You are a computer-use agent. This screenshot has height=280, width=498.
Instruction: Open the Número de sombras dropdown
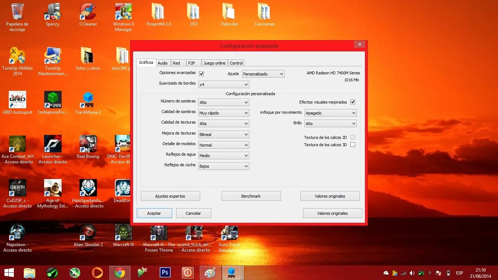[223, 102]
